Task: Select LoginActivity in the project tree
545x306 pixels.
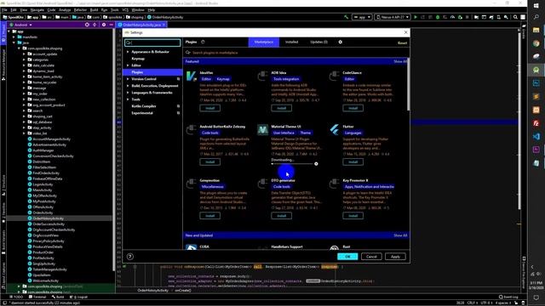Action: click(43, 184)
